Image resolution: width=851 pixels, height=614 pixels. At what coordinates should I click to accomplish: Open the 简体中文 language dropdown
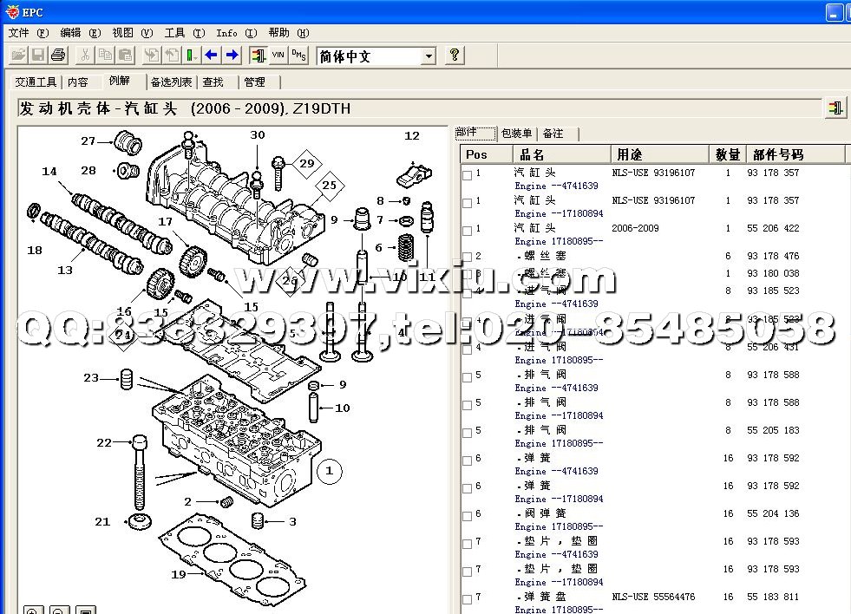click(x=428, y=56)
